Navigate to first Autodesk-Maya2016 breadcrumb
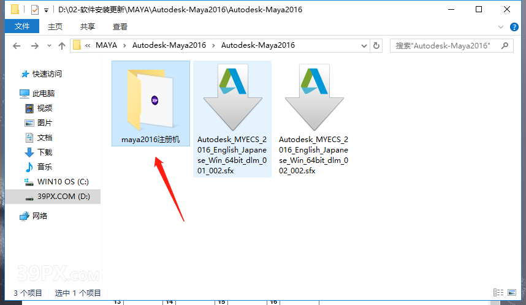This screenshot has height=305, width=526. [169, 45]
